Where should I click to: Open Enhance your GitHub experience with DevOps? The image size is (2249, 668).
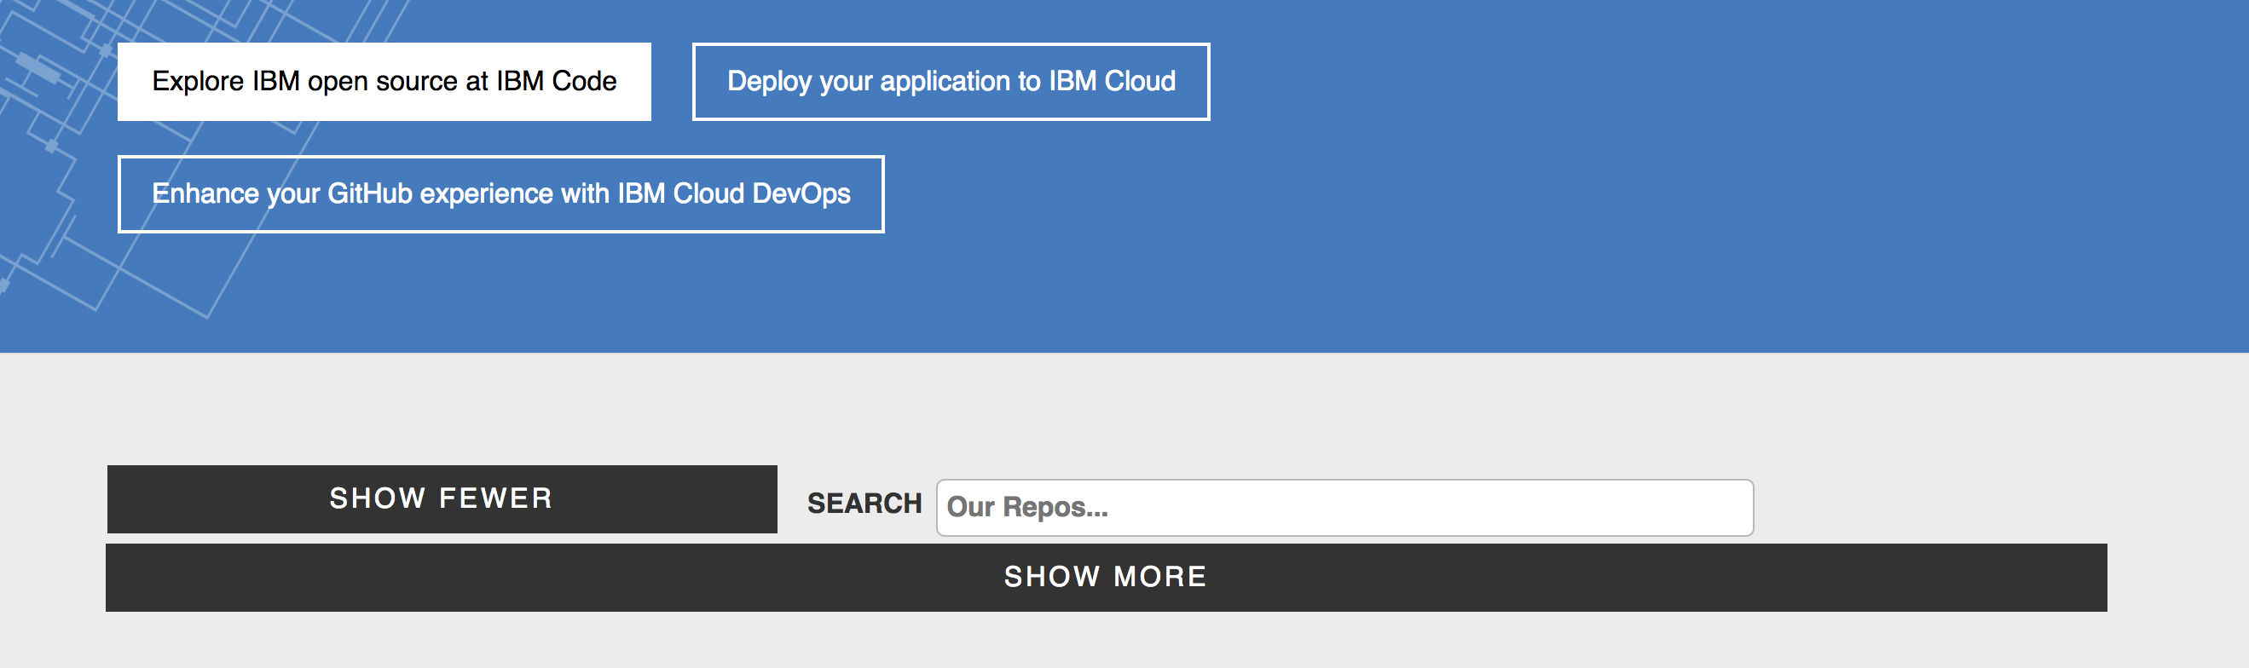coord(501,193)
